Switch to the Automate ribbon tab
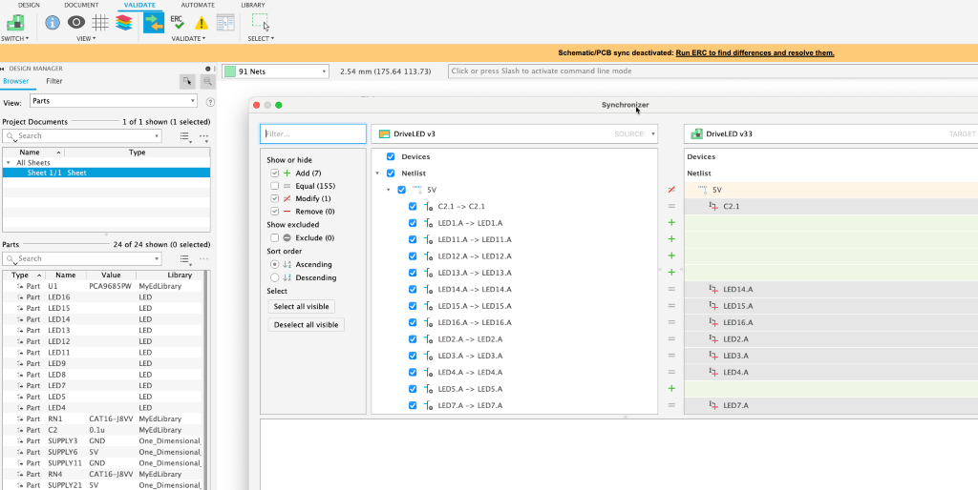Screen dimensions: 978x490 (198, 5)
